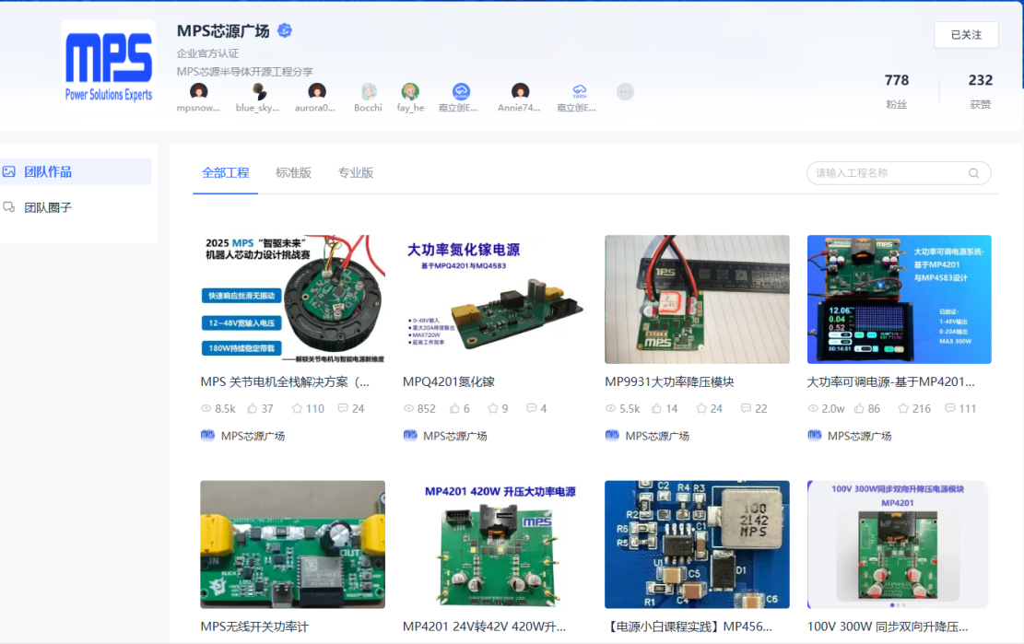Click the 团队作品 sidebar icon
Image resolution: width=1024 pixels, height=644 pixels.
[x=9, y=171]
